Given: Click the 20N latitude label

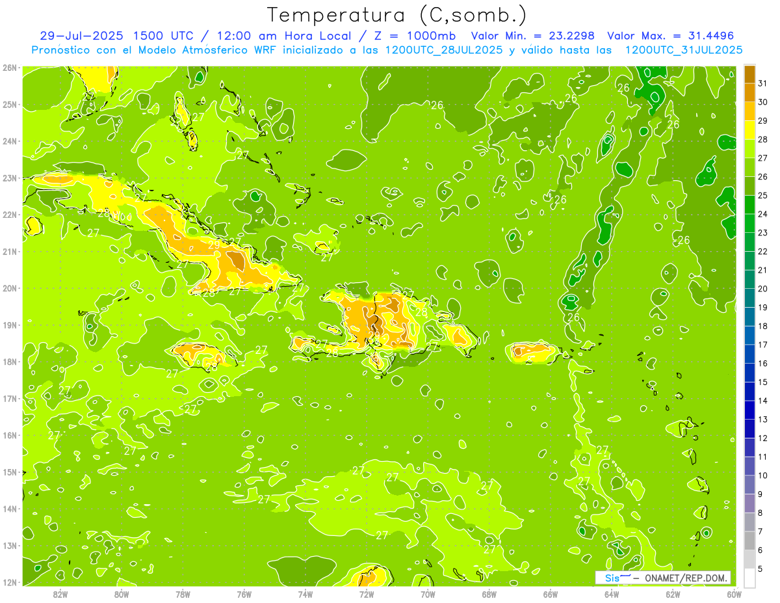Looking at the screenshot, I should (x=9, y=288).
